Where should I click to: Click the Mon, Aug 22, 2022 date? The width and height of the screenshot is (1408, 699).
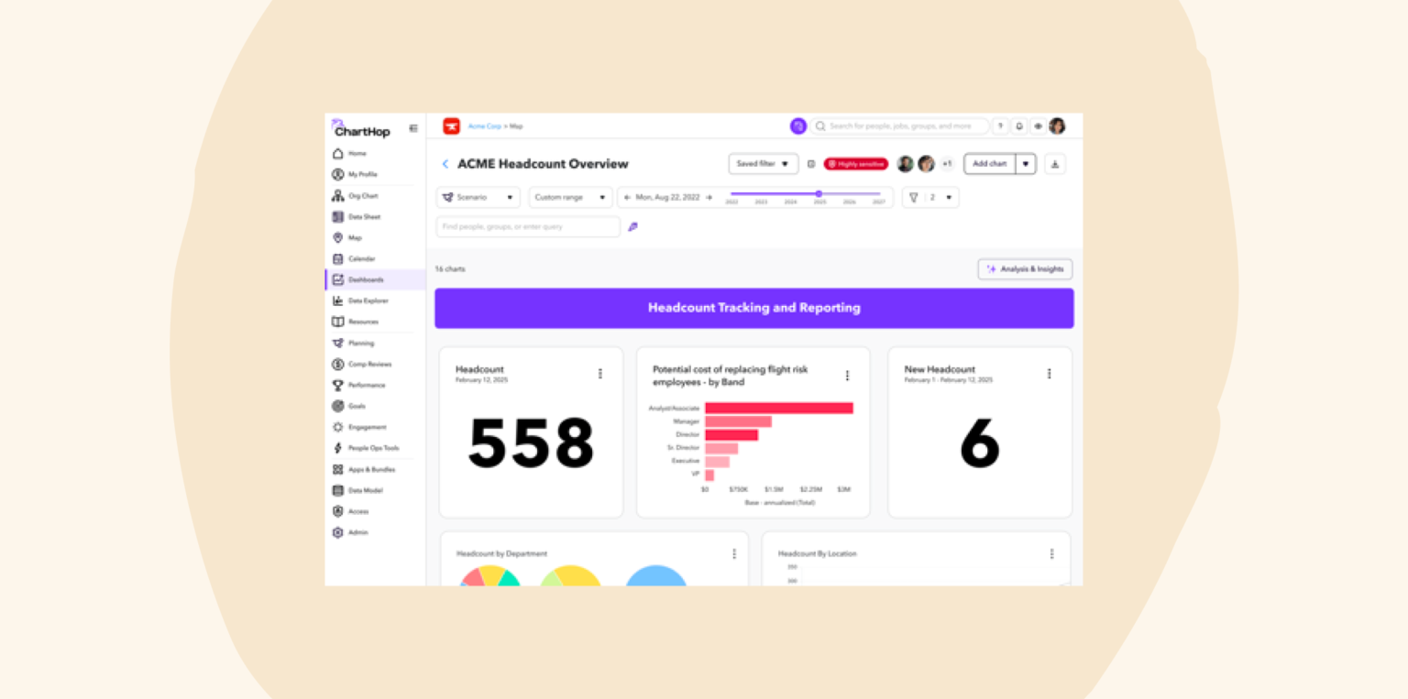667,197
